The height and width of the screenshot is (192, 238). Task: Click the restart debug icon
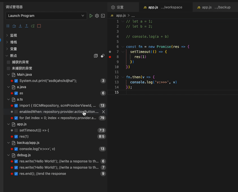(x=33, y=26)
